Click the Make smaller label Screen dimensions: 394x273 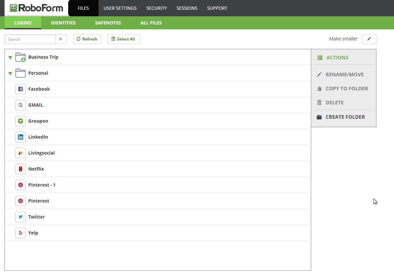tap(343, 39)
